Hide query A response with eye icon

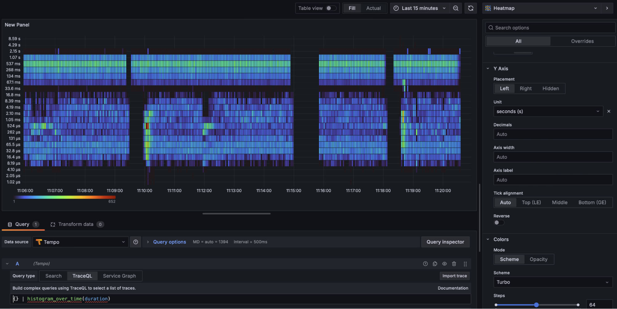(x=444, y=264)
